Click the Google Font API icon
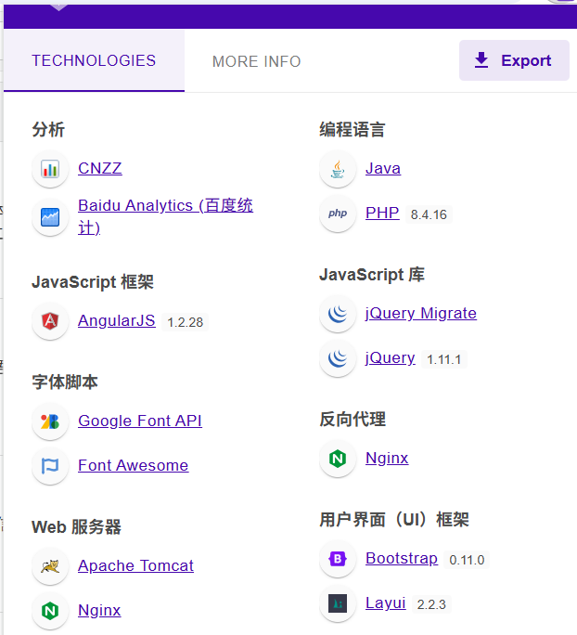 50,421
